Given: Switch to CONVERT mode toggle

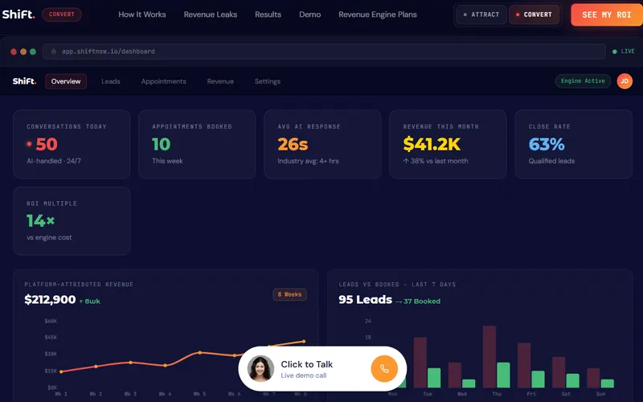Looking at the screenshot, I should point(534,14).
